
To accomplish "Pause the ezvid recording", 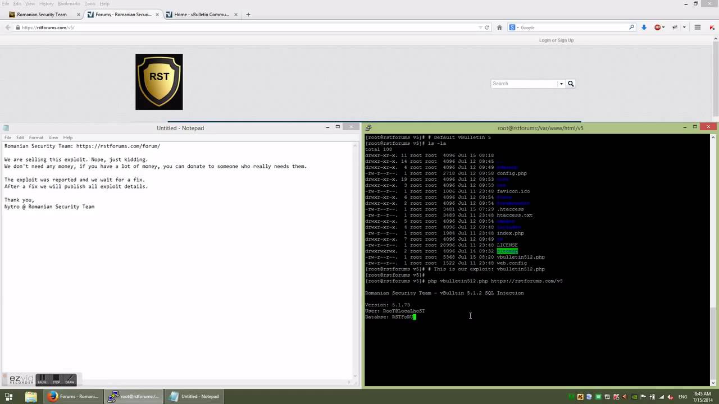I will (x=42, y=379).
